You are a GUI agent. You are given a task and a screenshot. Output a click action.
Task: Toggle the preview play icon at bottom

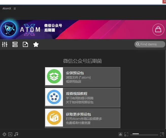pyautogui.click(x=10, y=134)
